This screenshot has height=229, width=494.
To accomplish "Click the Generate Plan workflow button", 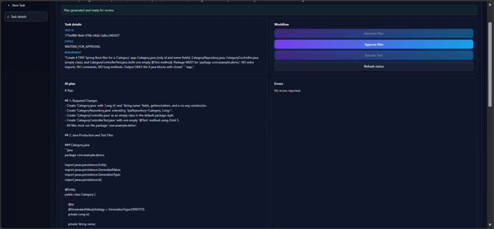I will point(374,33).
